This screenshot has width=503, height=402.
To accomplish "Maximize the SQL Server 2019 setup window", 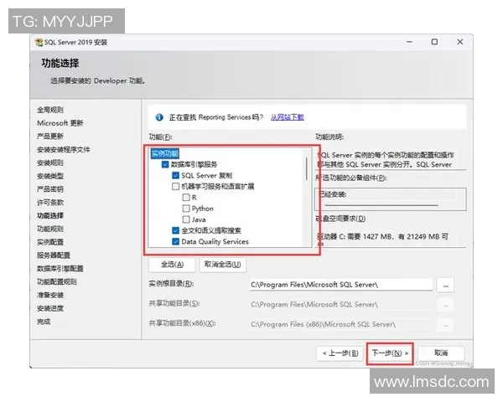I will 434,42.
